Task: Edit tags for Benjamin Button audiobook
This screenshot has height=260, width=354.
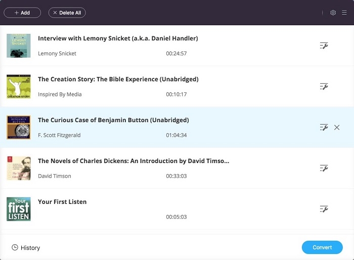Action: 324,128
